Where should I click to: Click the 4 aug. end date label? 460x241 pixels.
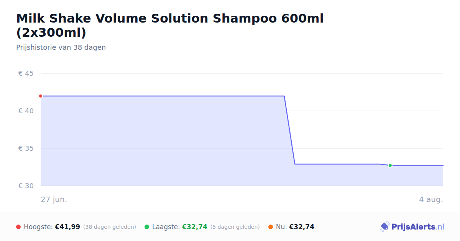click(x=431, y=200)
